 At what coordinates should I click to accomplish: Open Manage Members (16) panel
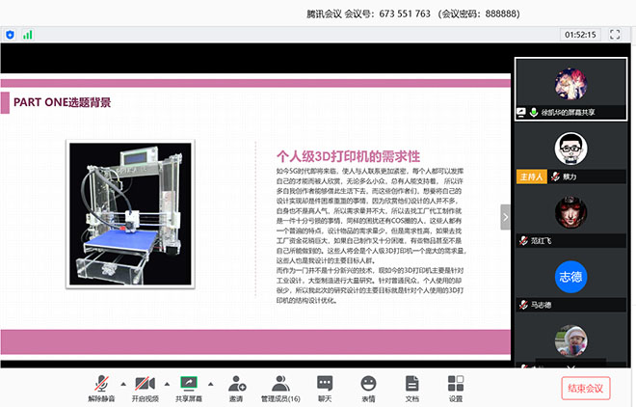click(x=280, y=384)
